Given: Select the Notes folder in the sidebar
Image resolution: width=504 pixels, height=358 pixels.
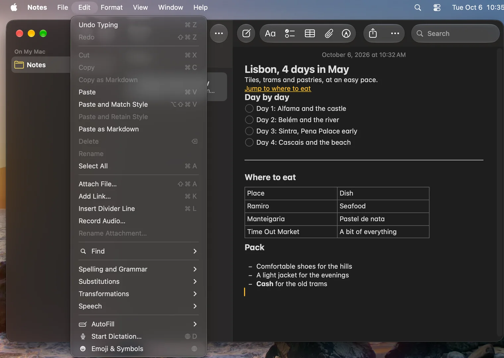Looking at the screenshot, I should [x=41, y=65].
